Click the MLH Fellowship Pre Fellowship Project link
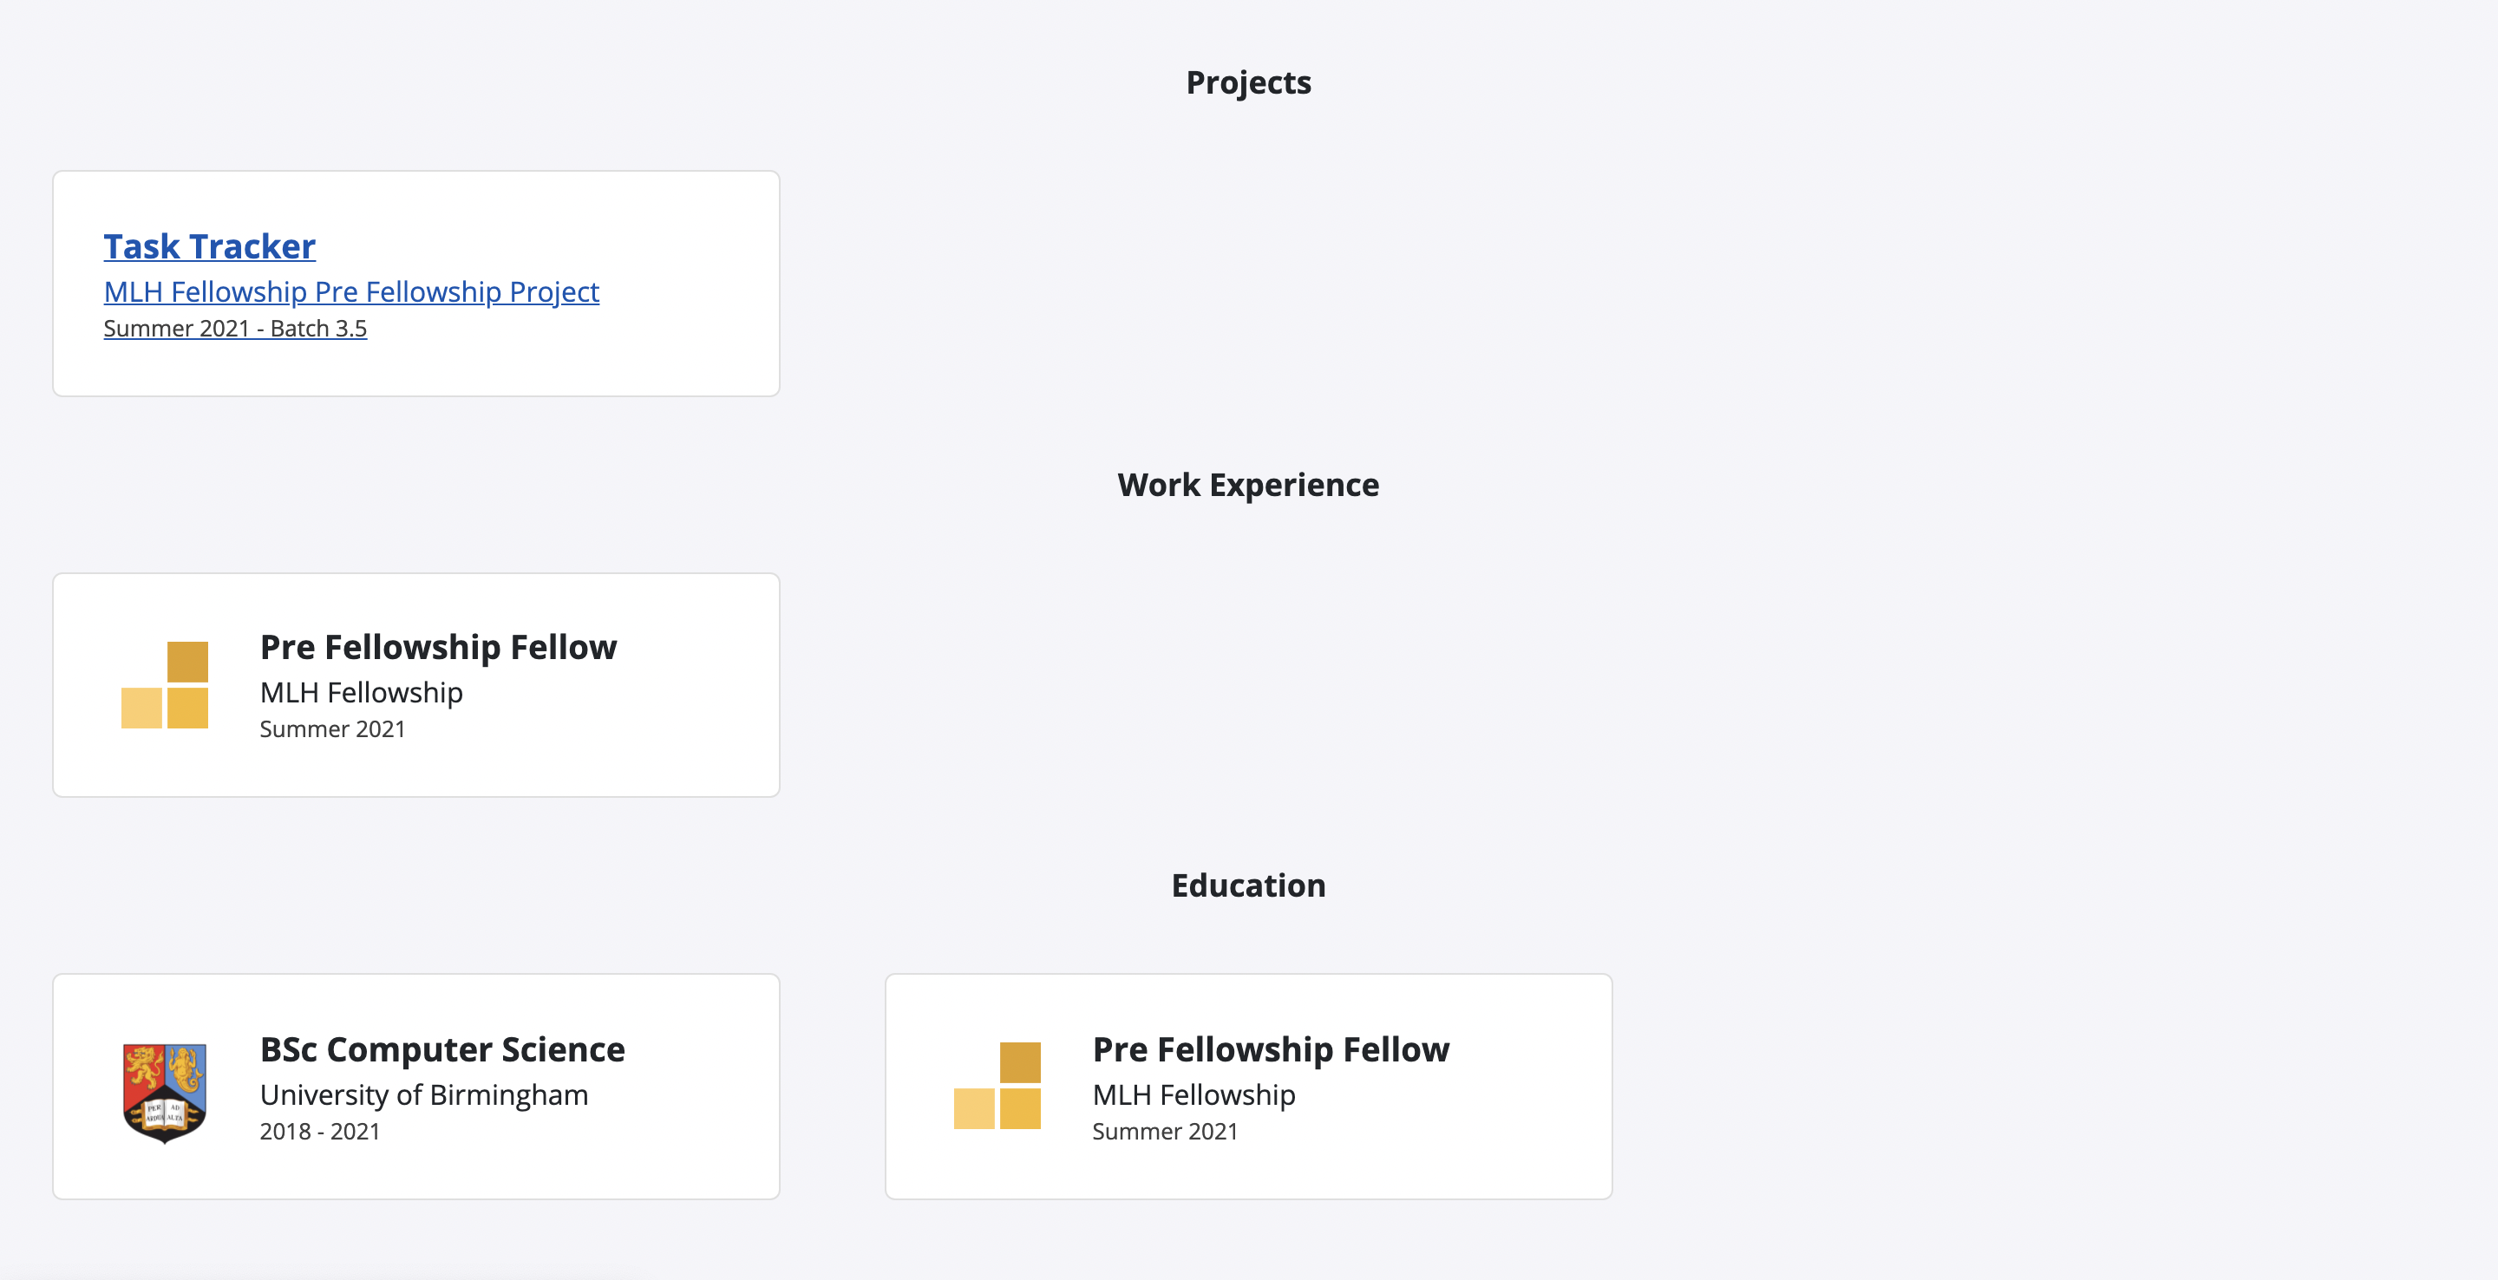The image size is (2498, 1280). pos(351,292)
